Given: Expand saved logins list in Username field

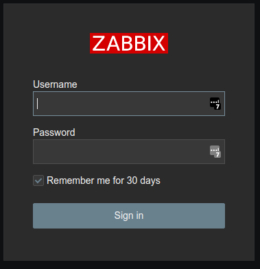Looking at the screenshot, I should tap(215, 104).
